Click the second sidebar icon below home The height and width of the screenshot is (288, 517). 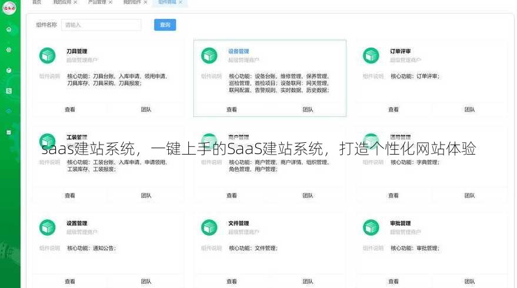click(9, 50)
